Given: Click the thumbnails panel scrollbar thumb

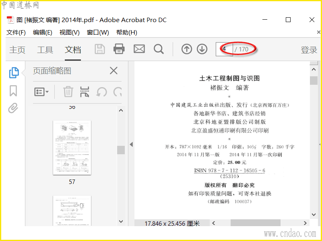Looking at the screenshot, I should click(121, 150).
